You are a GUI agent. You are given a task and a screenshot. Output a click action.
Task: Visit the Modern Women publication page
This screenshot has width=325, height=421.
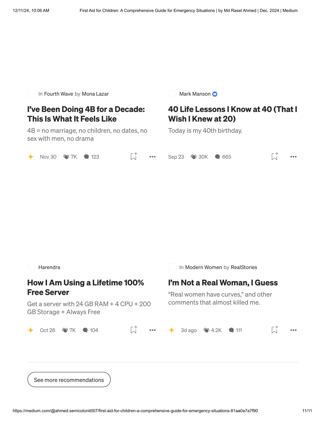pos(203,268)
